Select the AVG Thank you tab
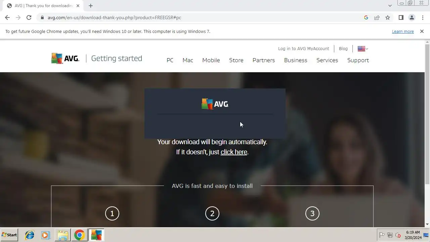Viewport: 430px width, 242px height. click(43, 6)
